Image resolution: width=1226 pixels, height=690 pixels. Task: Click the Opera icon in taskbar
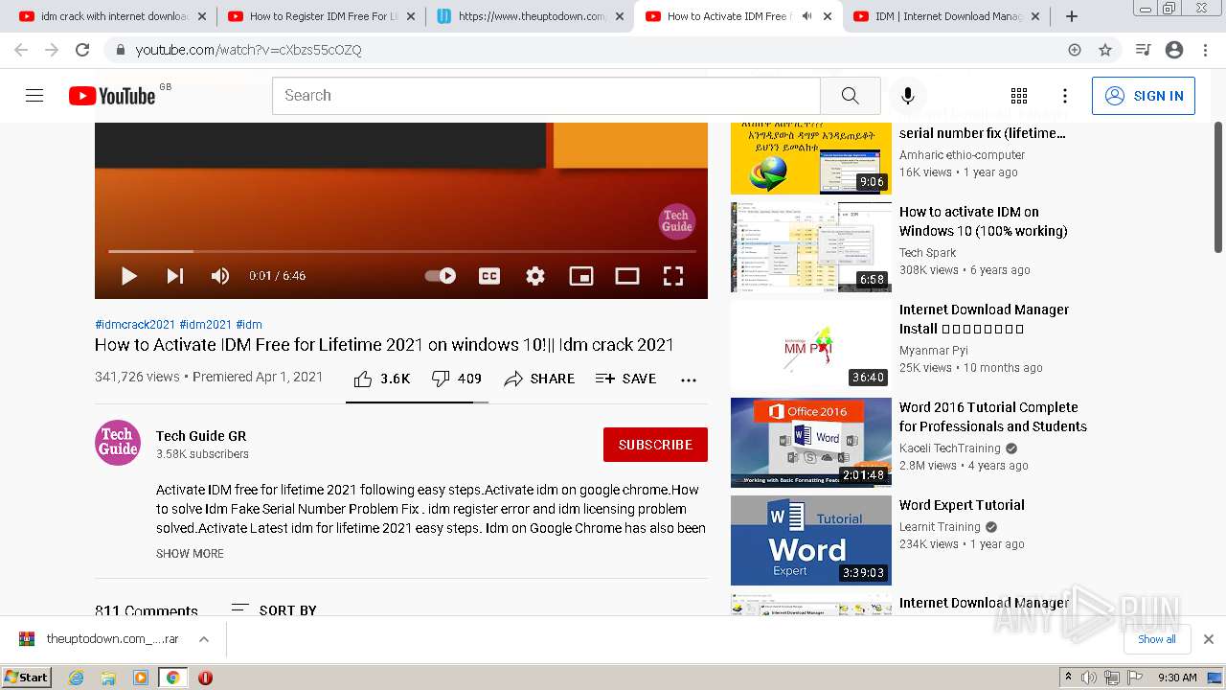205,678
